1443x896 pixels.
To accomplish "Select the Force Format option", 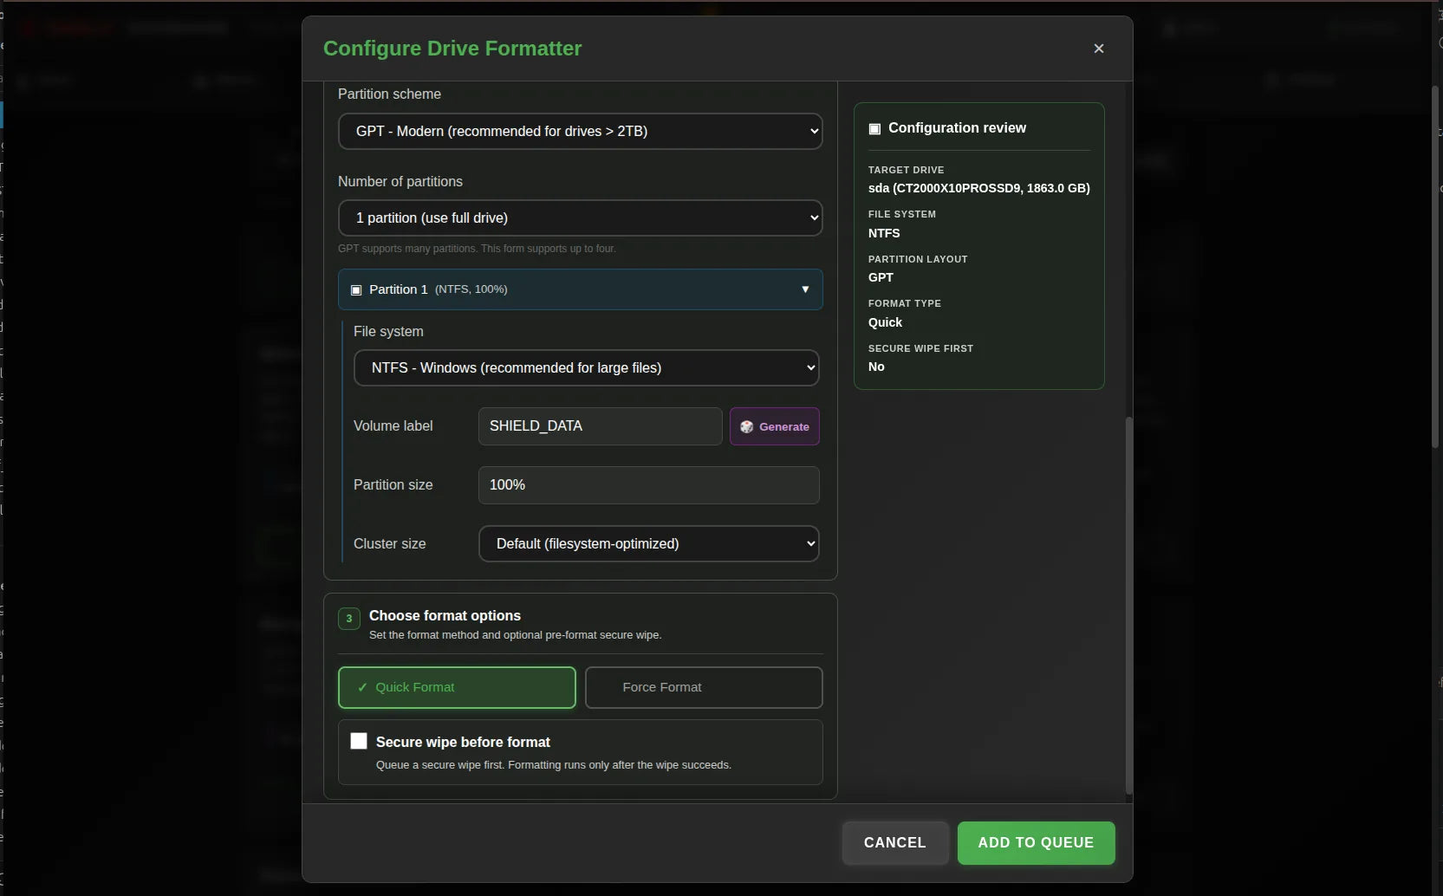I will coord(704,687).
